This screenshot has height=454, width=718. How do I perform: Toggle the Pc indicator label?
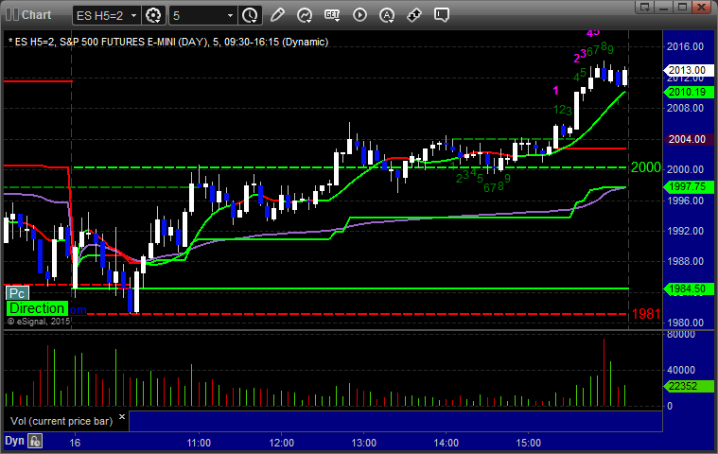pos(17,293)
